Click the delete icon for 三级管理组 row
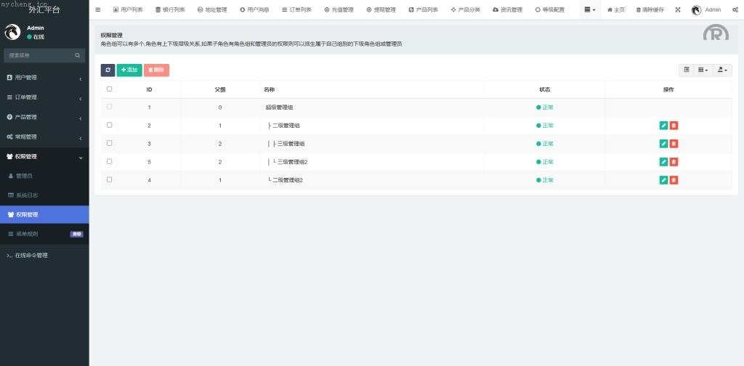The image size is (744, 366). pyautogui.click(x=674, y=144)
